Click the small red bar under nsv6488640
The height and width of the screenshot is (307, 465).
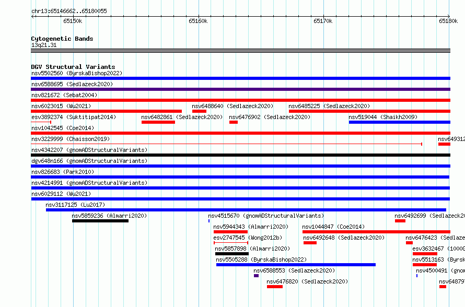(199, 111)
